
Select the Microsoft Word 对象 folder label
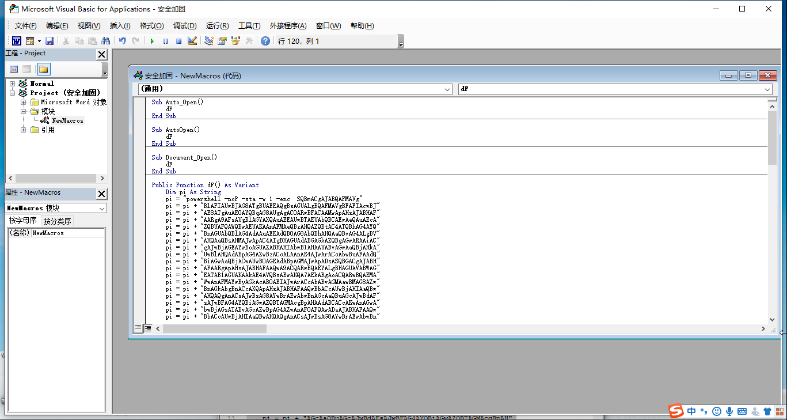click(74, 102)
